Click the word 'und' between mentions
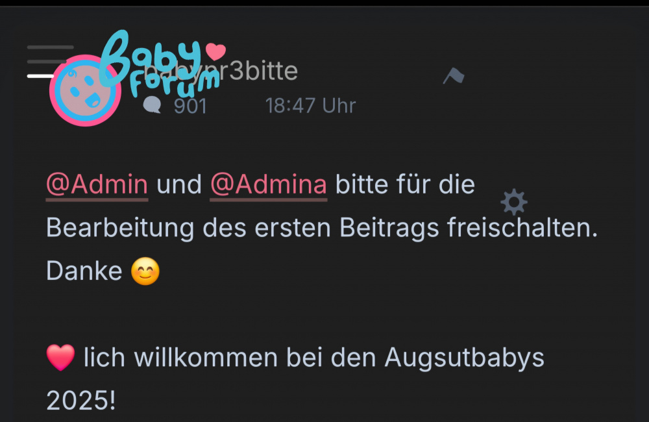649x422 pixels. [x=179, y=184]
